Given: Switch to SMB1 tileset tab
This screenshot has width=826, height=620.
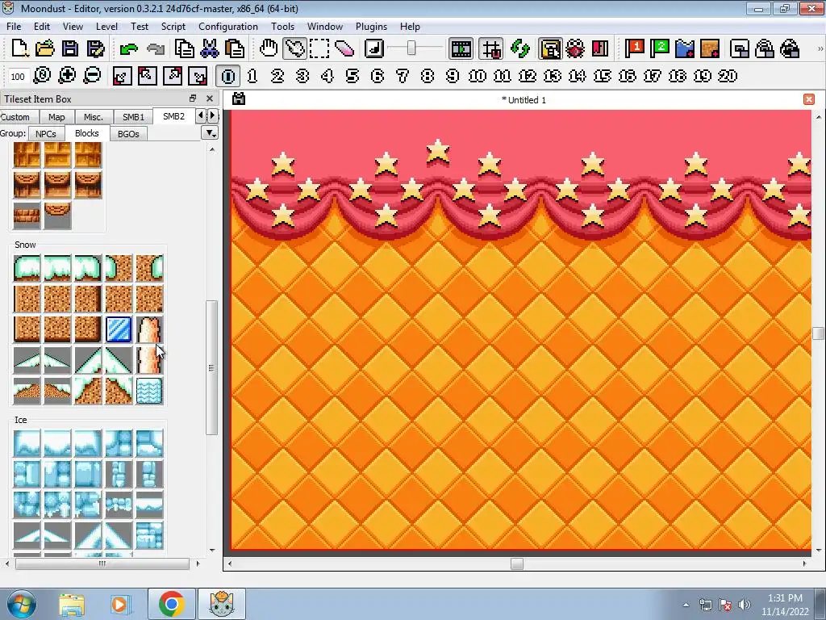Looking at the screenshot, I should [133, 117].
